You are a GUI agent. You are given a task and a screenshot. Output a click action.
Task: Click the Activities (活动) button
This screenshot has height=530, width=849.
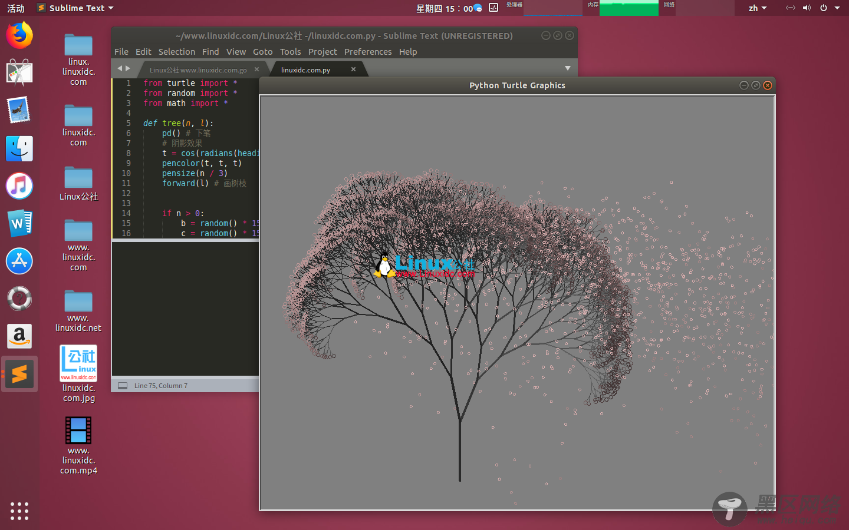pyautogui.click(x=16, y=8)
